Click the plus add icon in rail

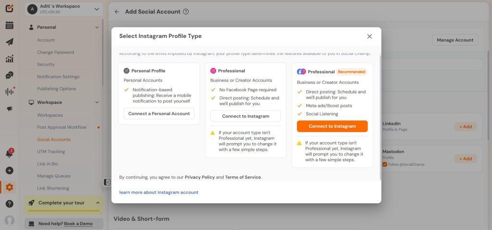pos(10,170)
